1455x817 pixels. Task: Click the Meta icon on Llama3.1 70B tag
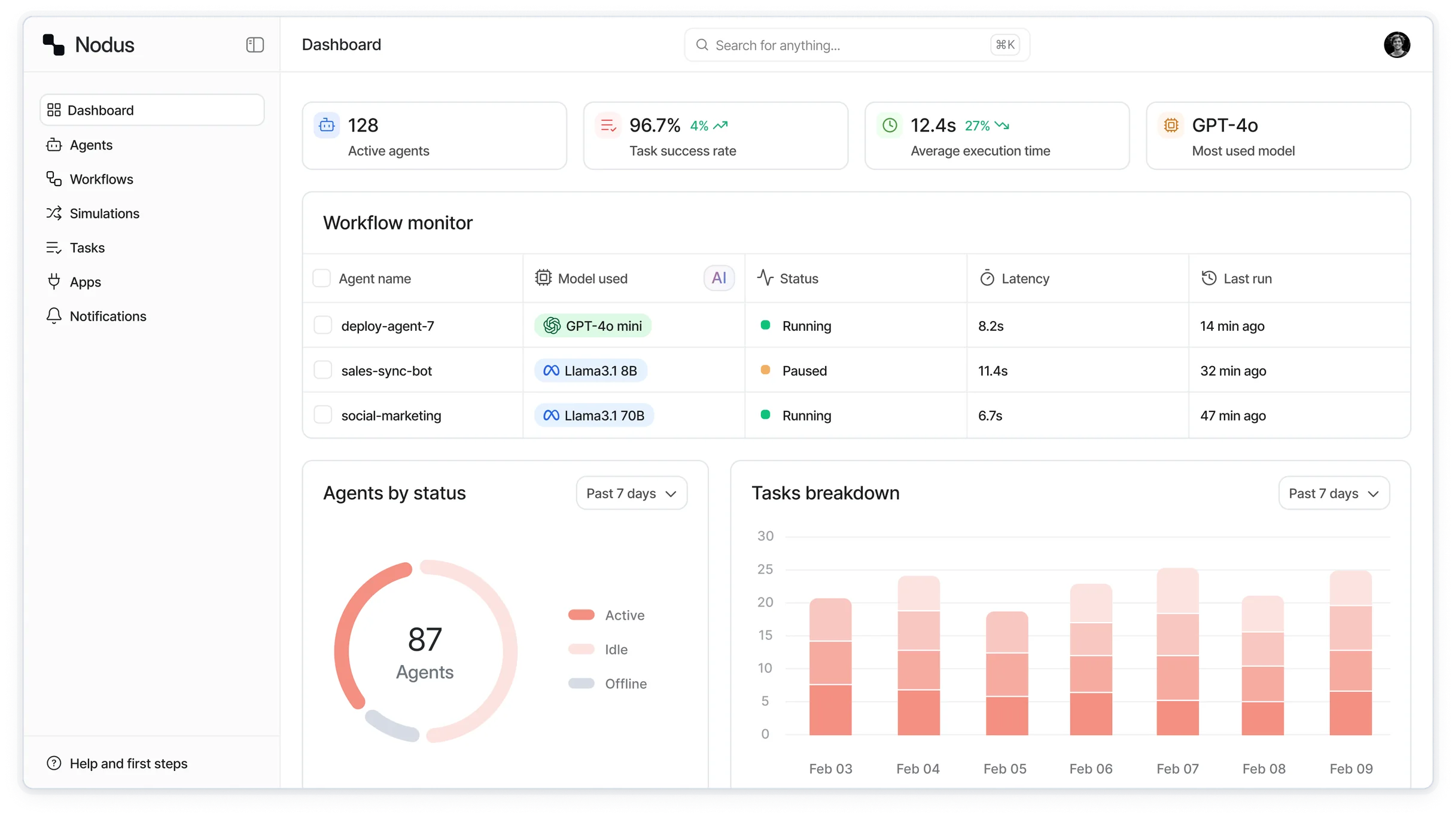550,416
